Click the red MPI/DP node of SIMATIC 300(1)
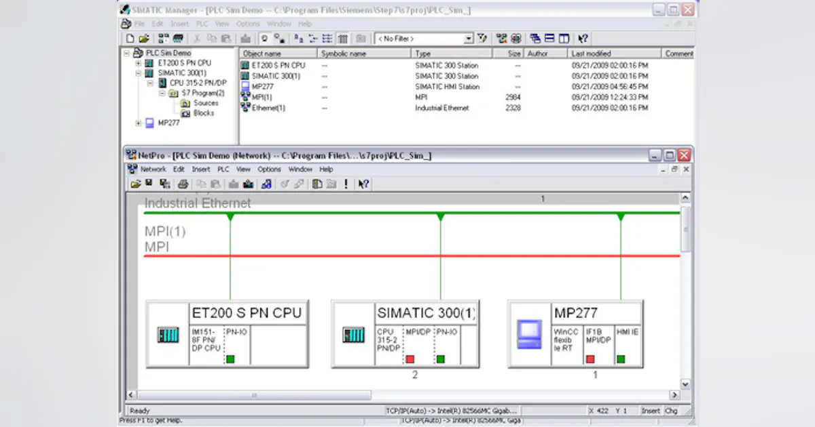Image resolution: width=815 pixels, height=427 pixels. click(410, 359)
